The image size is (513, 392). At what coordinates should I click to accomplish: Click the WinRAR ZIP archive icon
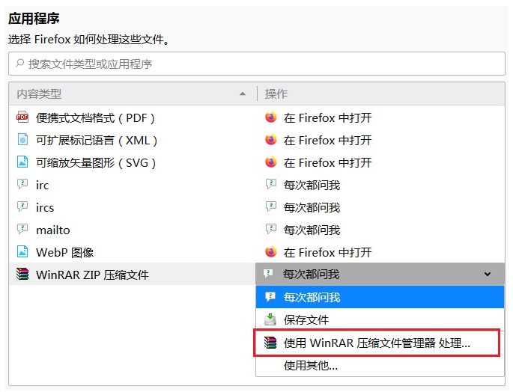tap(22, 275)
